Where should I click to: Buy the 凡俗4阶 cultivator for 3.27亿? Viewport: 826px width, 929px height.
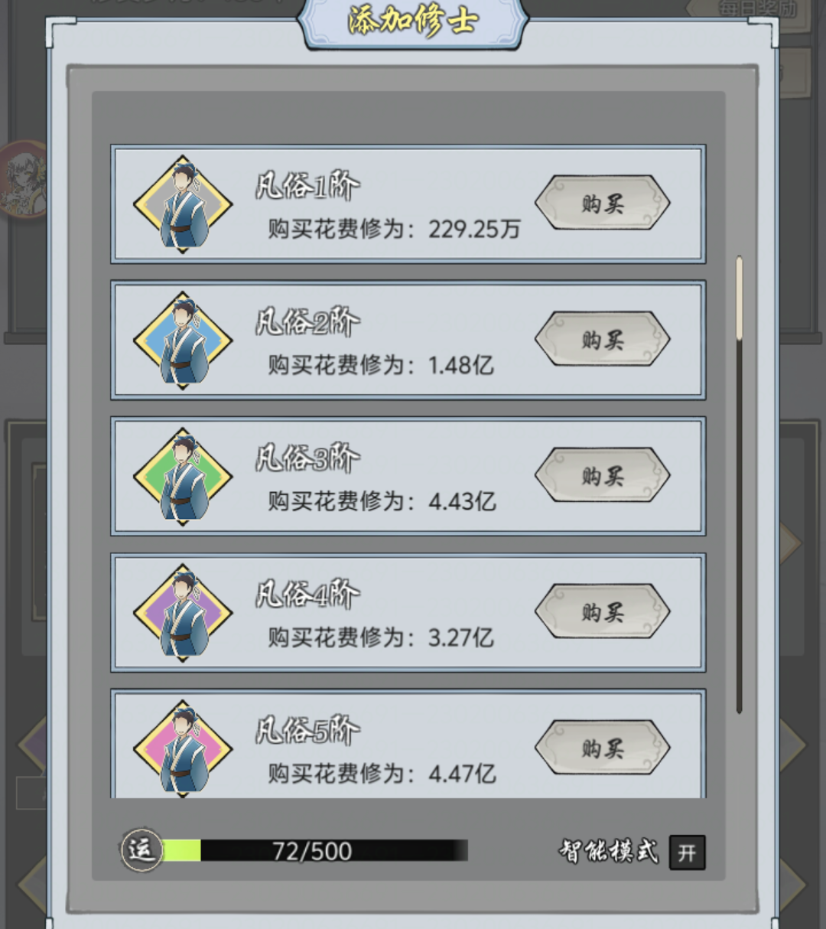tap(602, 611)
